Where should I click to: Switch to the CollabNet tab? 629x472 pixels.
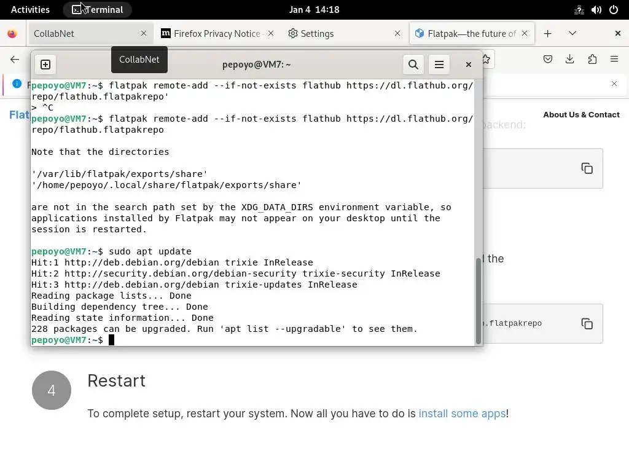click(90, 34)
